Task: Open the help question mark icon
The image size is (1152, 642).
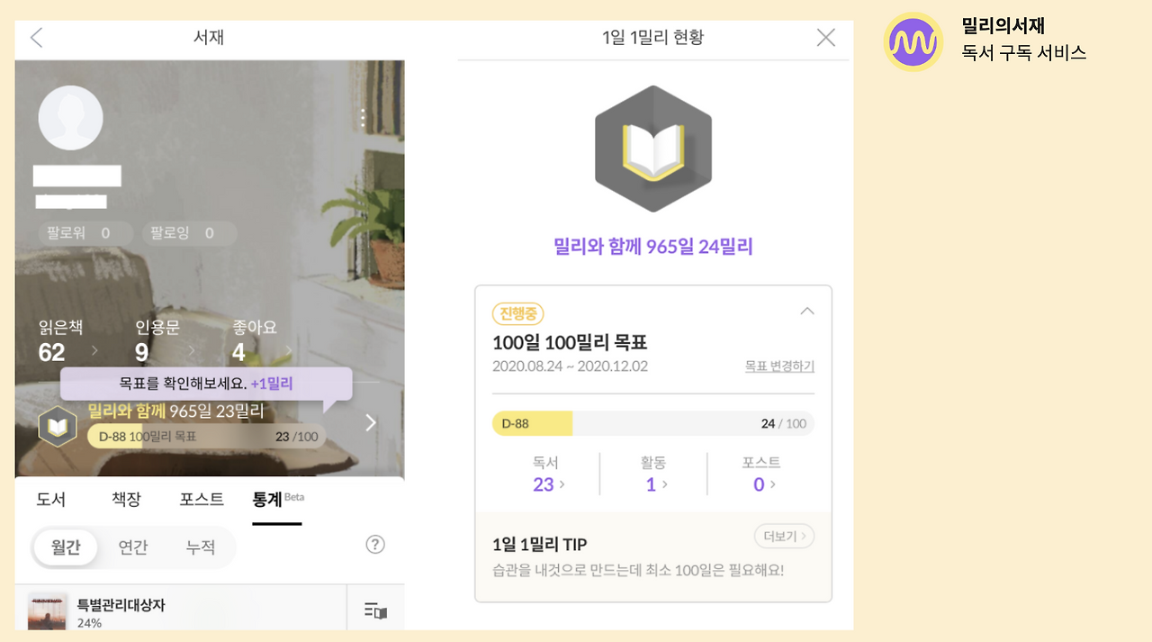Action: 375,544
